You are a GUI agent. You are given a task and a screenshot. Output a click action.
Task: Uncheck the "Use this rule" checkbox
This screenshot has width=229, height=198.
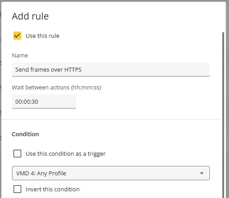point(17,36)
